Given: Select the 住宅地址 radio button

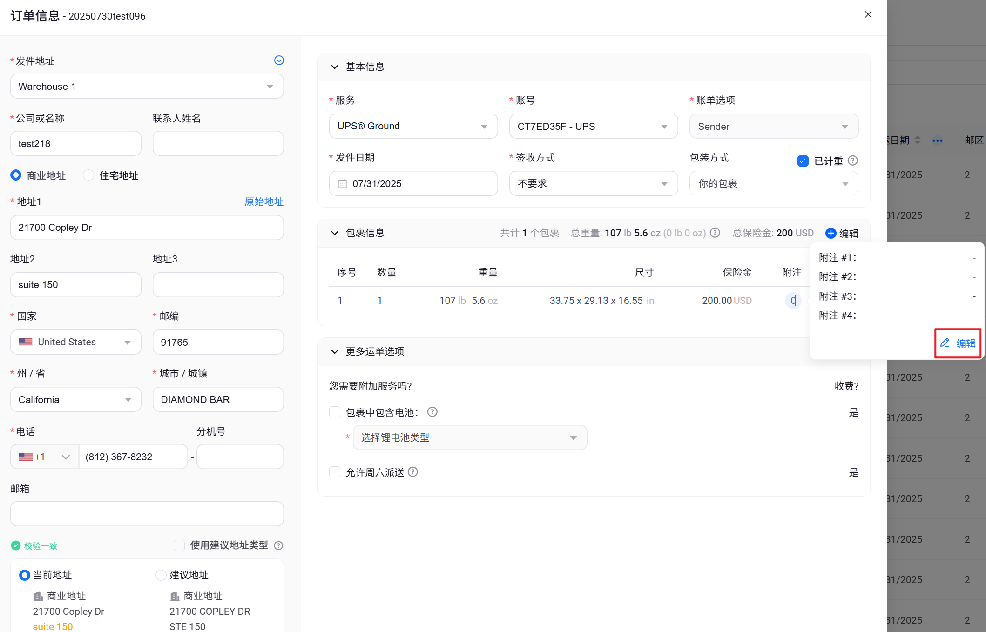Looking at the screenshot, I should (88, 175).
